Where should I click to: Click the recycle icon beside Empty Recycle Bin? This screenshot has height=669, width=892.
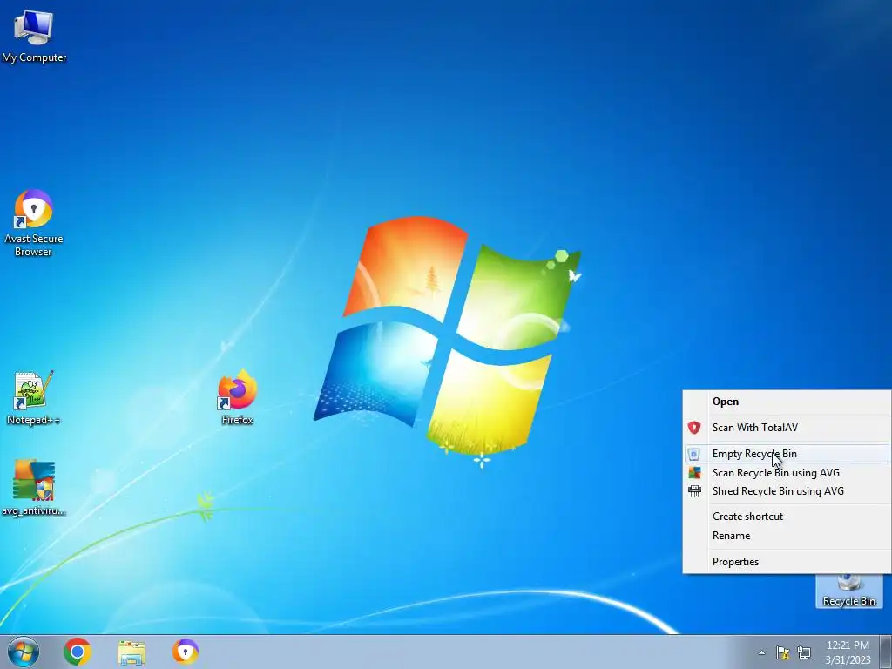(x=694, y=454)
